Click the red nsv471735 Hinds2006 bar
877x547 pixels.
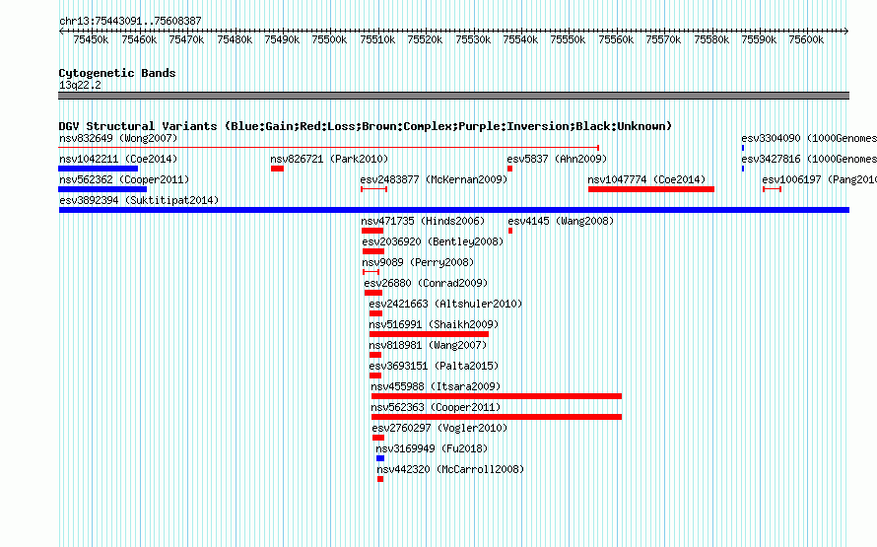coord(372,231)
